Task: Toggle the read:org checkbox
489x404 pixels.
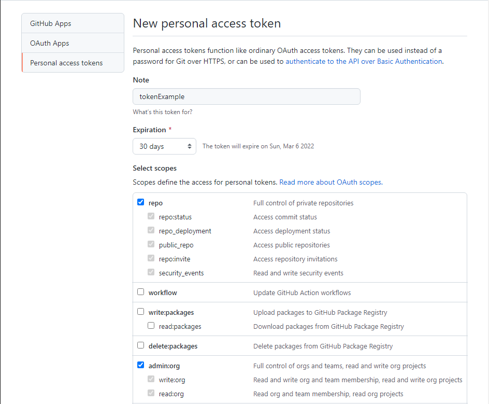Action: pos(151,393)
